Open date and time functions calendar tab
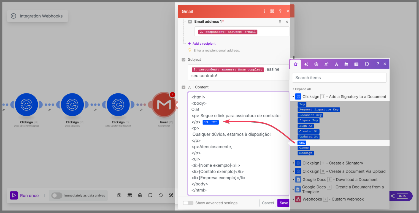Viewport: 419px width, 213px height. pyautogui.click(x=346, y=64)
